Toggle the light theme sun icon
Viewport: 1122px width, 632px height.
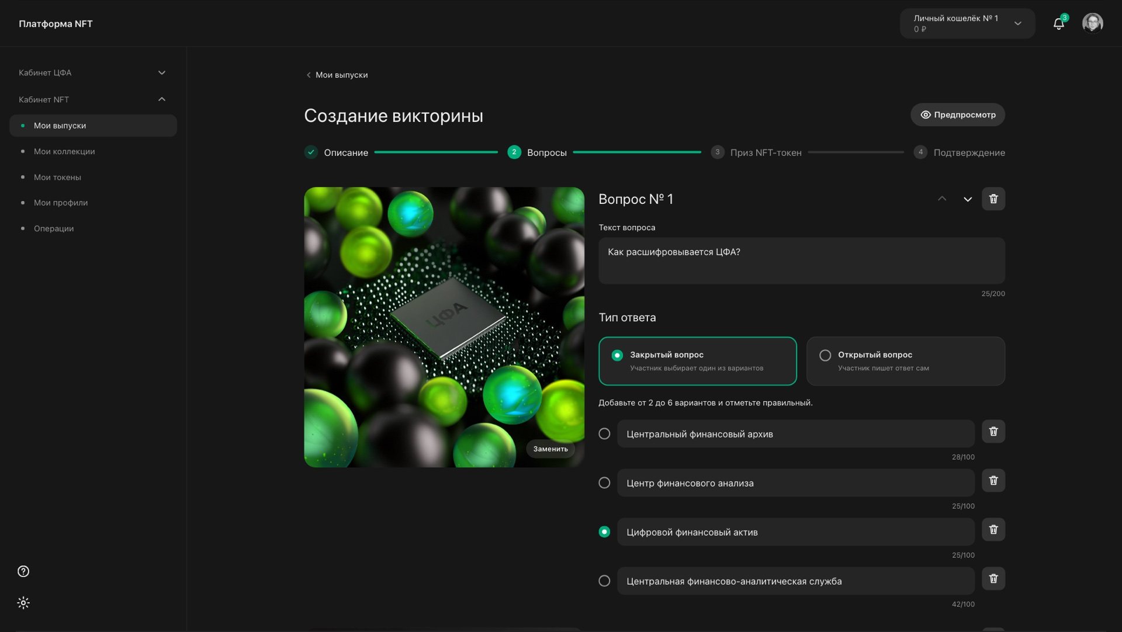coord(23,603)
